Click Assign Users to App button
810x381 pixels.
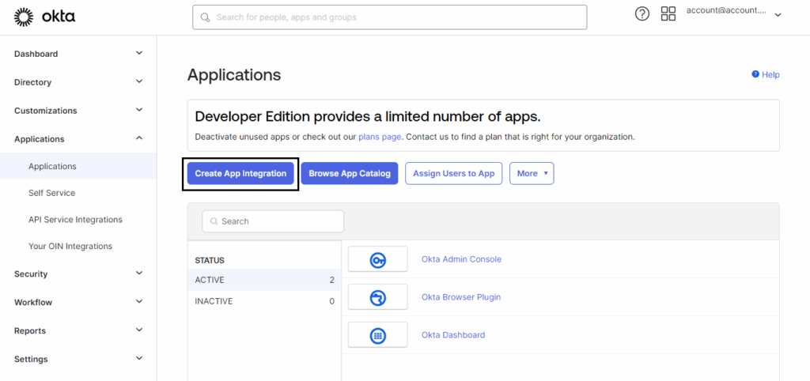click(x=453, y=173)
